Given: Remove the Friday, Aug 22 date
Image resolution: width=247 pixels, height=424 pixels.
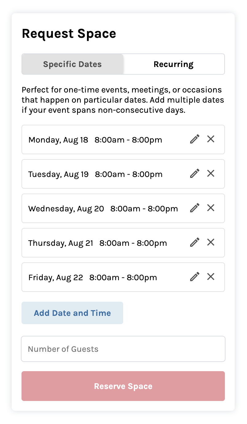Looking at the screenshot, I should (211, 277).
